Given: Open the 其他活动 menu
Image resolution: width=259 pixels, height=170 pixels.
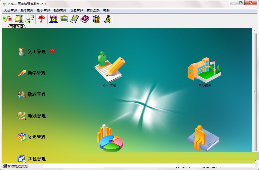Looking at the screenshot, I should click(93, 11).
